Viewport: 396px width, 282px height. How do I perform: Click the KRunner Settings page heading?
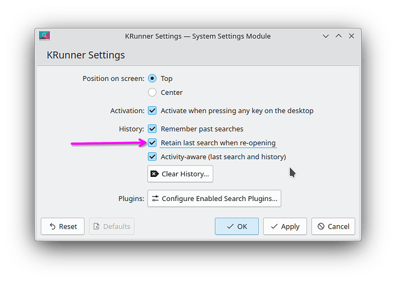point(86,55)
